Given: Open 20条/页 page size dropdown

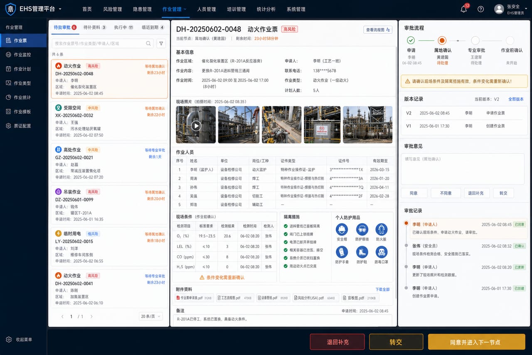Looking at the screenshot, I should pyautogui.click(x=150, y=316).
